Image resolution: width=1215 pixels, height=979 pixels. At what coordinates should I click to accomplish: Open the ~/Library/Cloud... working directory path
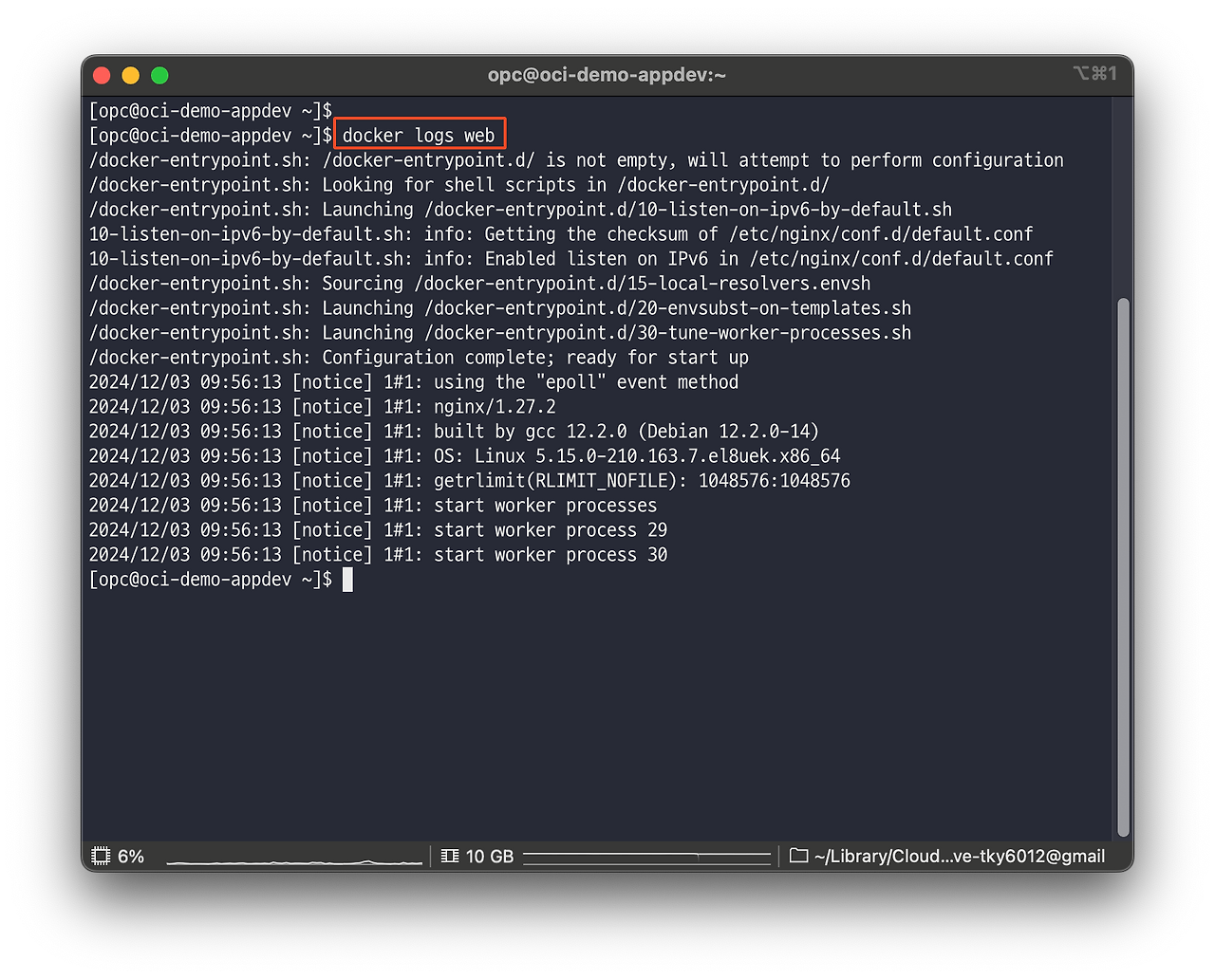coord(959,857)
